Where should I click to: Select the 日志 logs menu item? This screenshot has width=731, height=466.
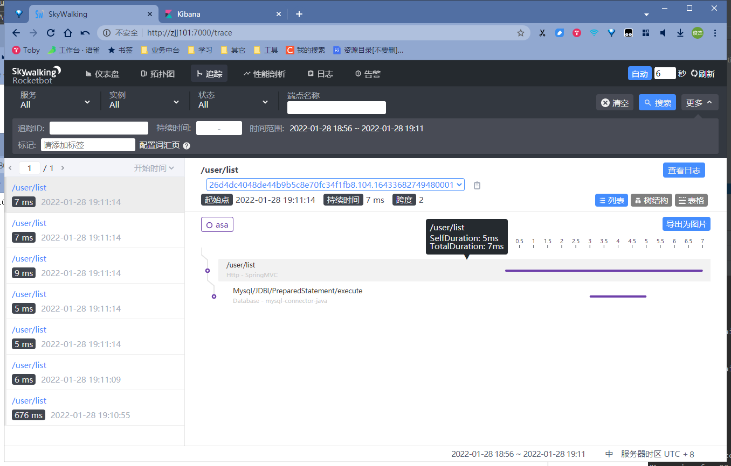click(x=320, y=74)
